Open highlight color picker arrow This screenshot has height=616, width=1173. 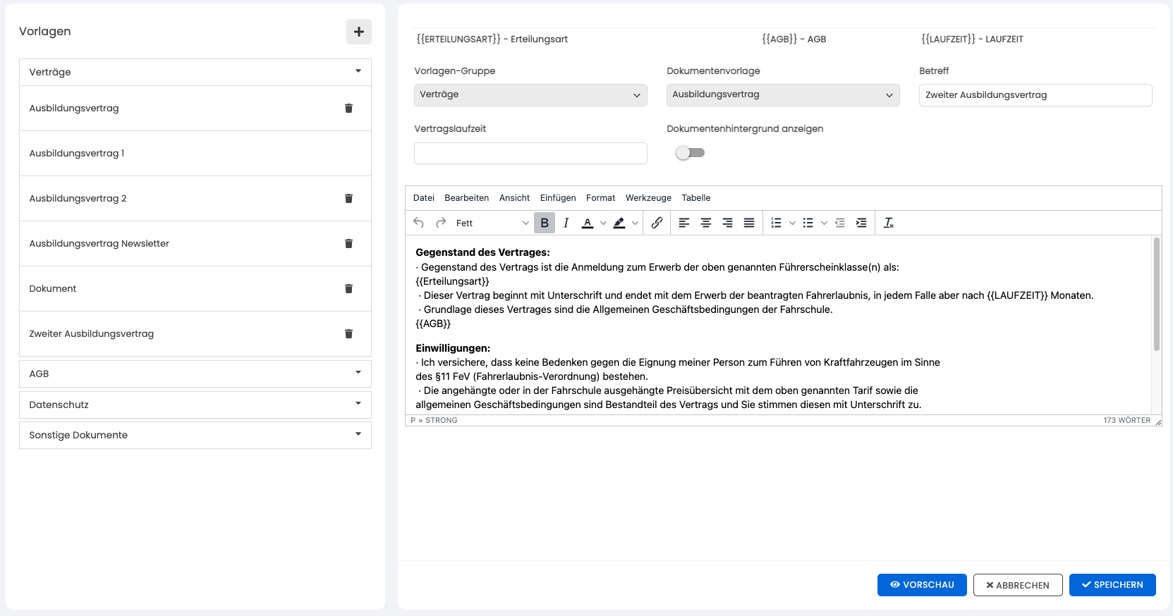click(635, 223)
